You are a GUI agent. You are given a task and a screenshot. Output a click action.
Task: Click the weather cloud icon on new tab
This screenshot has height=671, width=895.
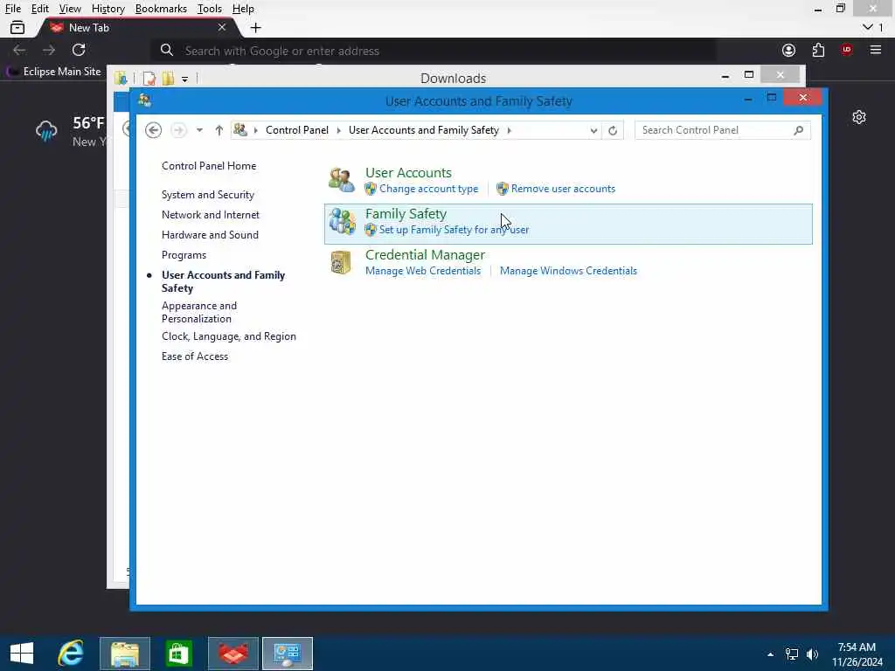click(46, 131)
